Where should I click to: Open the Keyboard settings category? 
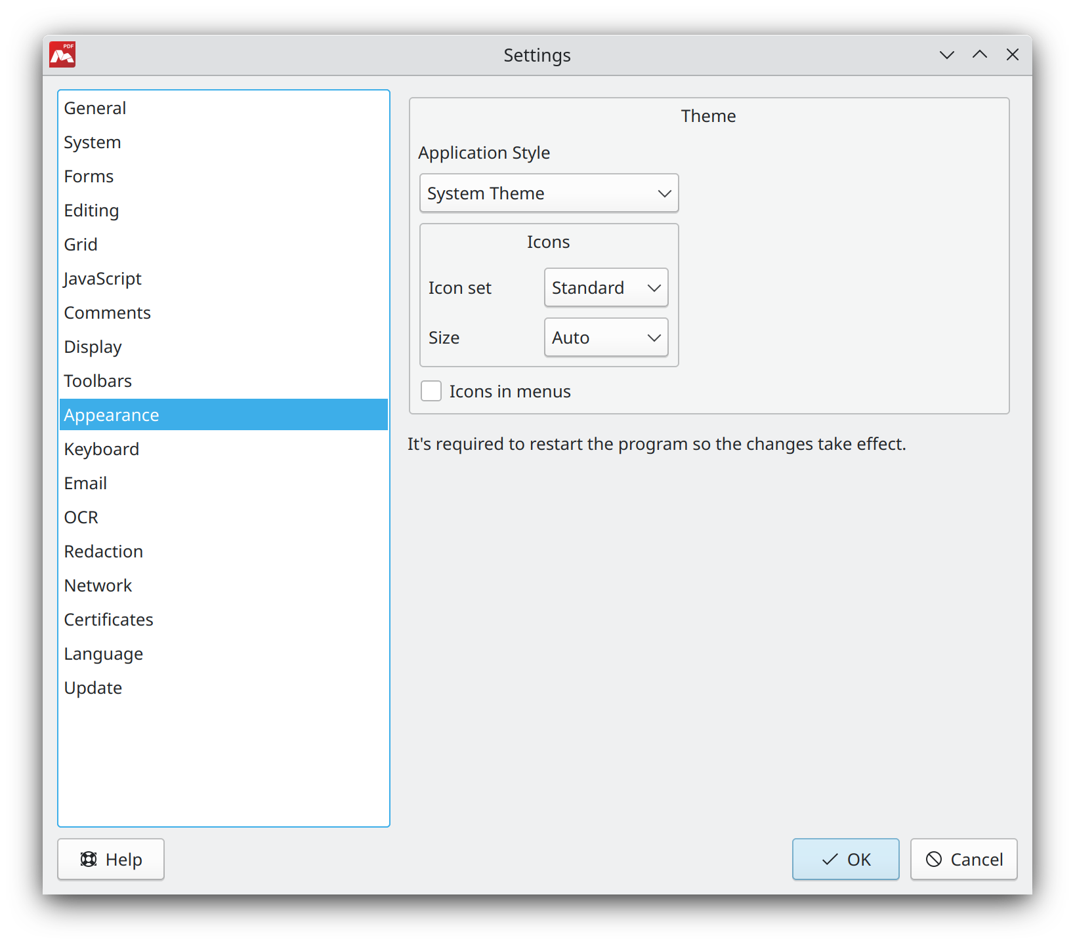coord(224,449)
